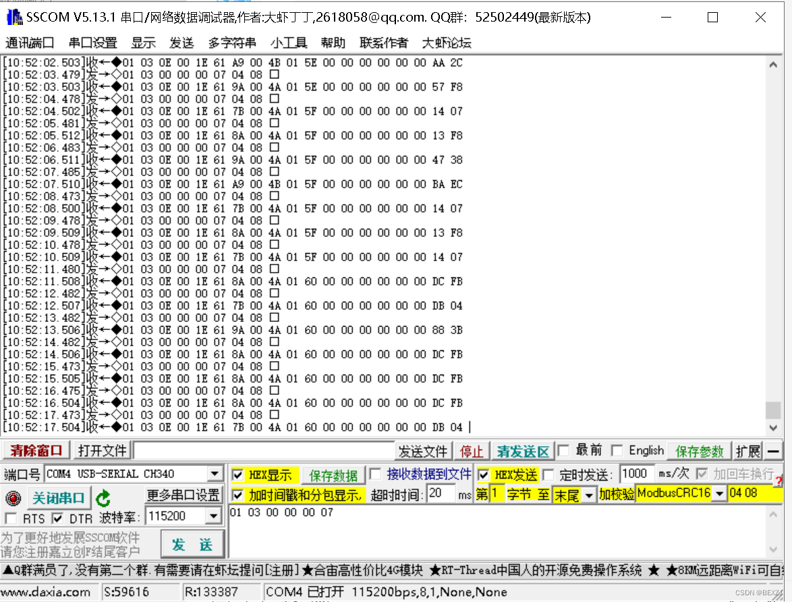Click the scrolling advertisement ticker bar
Image resolution: width=792 pixels, height=602 pixels.
(x=391, y=571)
